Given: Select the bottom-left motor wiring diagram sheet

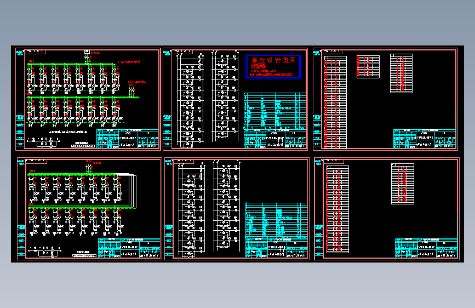Looking at the screenshot, I should (x=90, y=209).
